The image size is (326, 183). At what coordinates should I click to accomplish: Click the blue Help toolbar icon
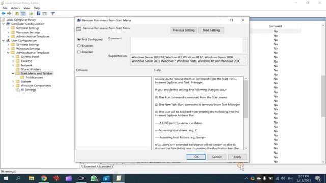tap(39, 14)
